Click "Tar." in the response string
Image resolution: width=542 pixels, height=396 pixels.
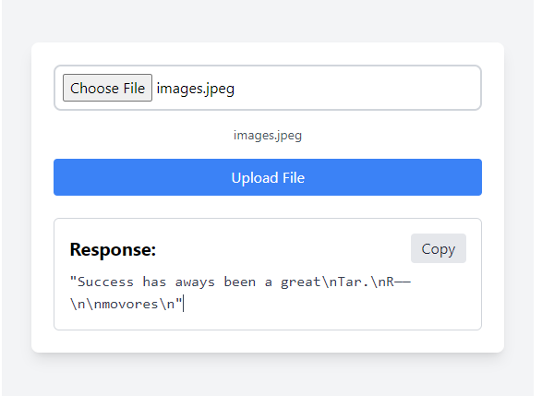point(354,282)
